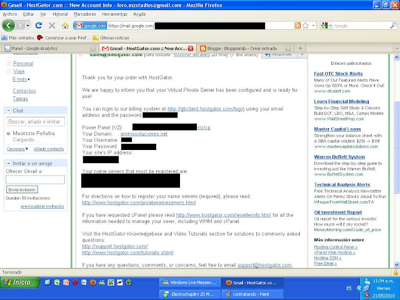Open the Historial menu
Viewport: 400px width, 300px height.
[x=60, y=14]
